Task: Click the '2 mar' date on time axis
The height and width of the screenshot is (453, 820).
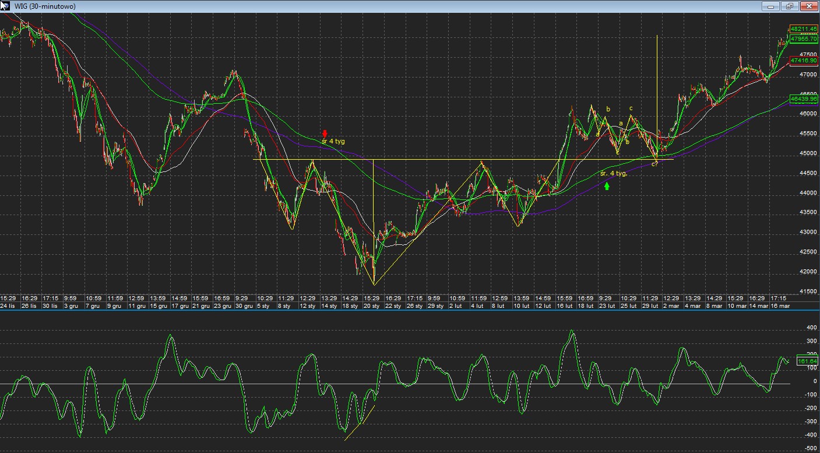Action: (x=671, y=305)
